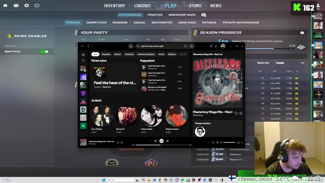
Task: Adjust the Spotify volume slider
Action: 229,143
